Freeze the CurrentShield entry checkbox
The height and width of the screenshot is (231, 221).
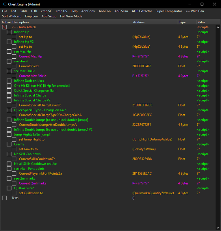pyautogui.click(x=14, y=66)
